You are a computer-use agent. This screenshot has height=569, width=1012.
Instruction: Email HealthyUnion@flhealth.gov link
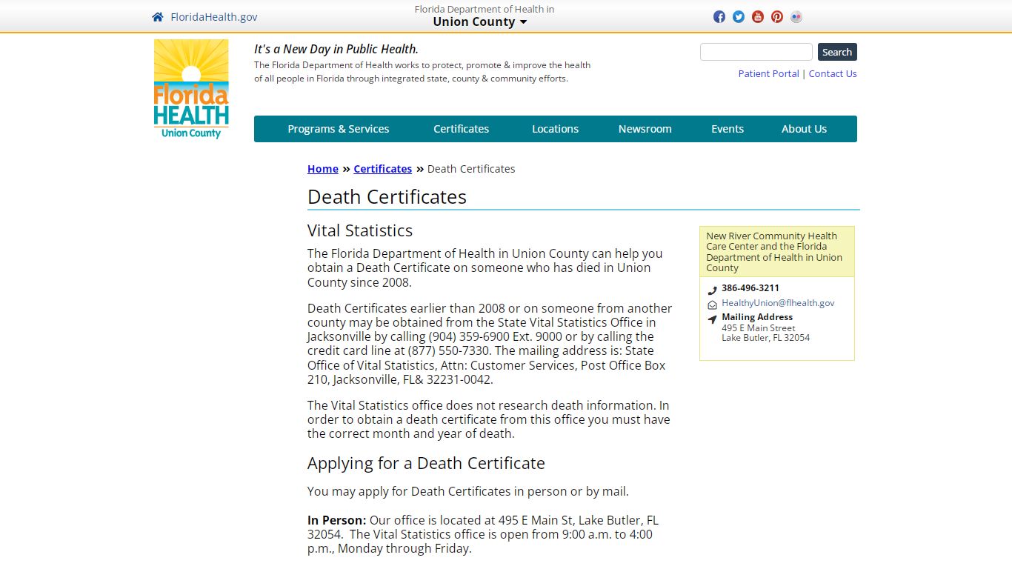778,302
